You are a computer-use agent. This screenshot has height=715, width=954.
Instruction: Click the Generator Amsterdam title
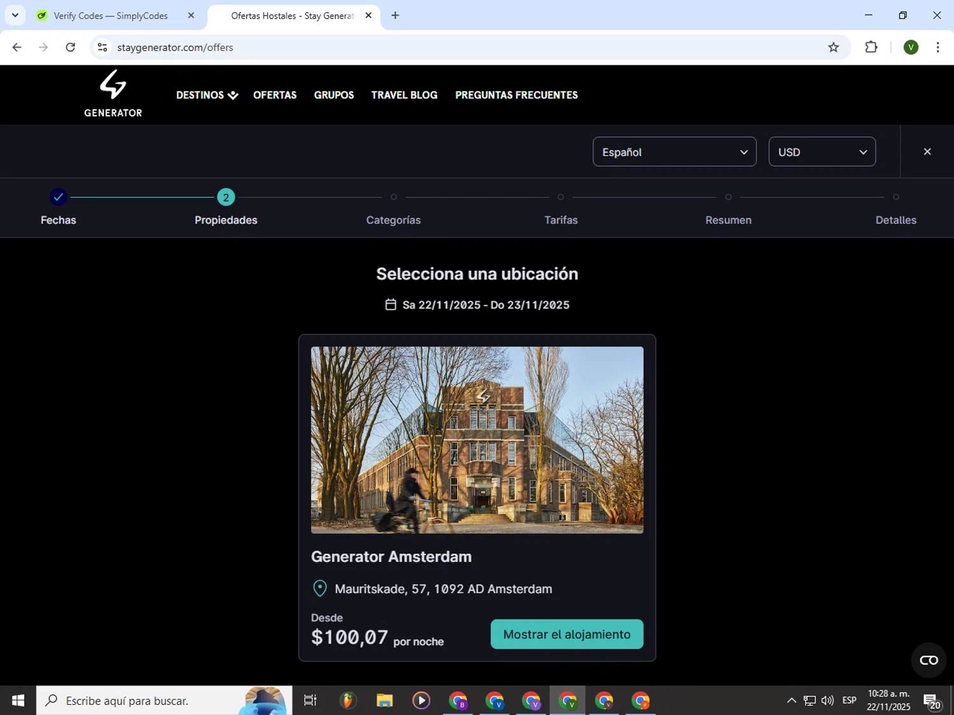click(x=391, y=557)
